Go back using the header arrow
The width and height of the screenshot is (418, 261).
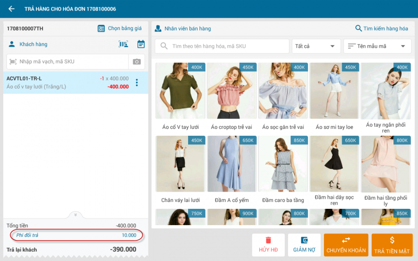pyautogui.click(x=11, y=9)
